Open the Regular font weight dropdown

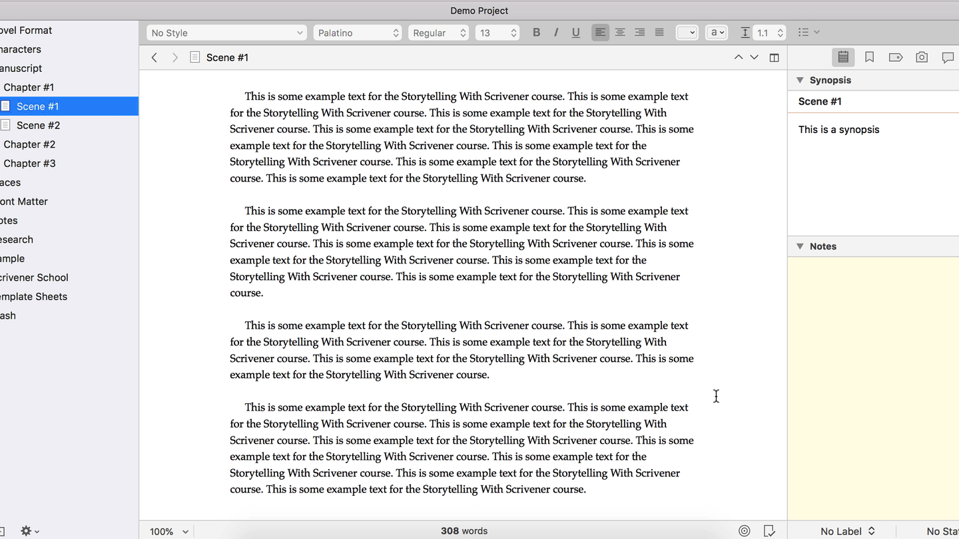438,33
